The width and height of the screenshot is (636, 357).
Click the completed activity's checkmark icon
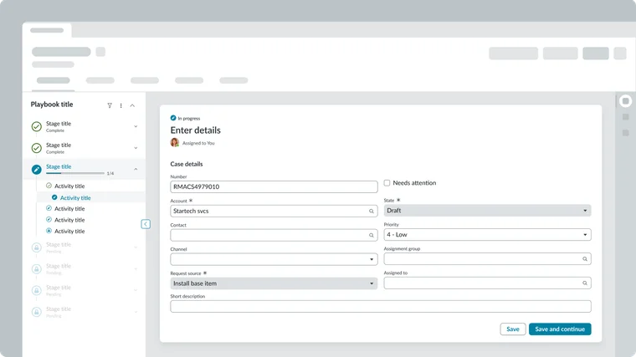[x=49, y=186]
